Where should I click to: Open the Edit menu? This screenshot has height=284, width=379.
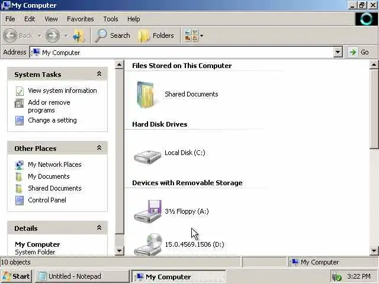[30, 19]
